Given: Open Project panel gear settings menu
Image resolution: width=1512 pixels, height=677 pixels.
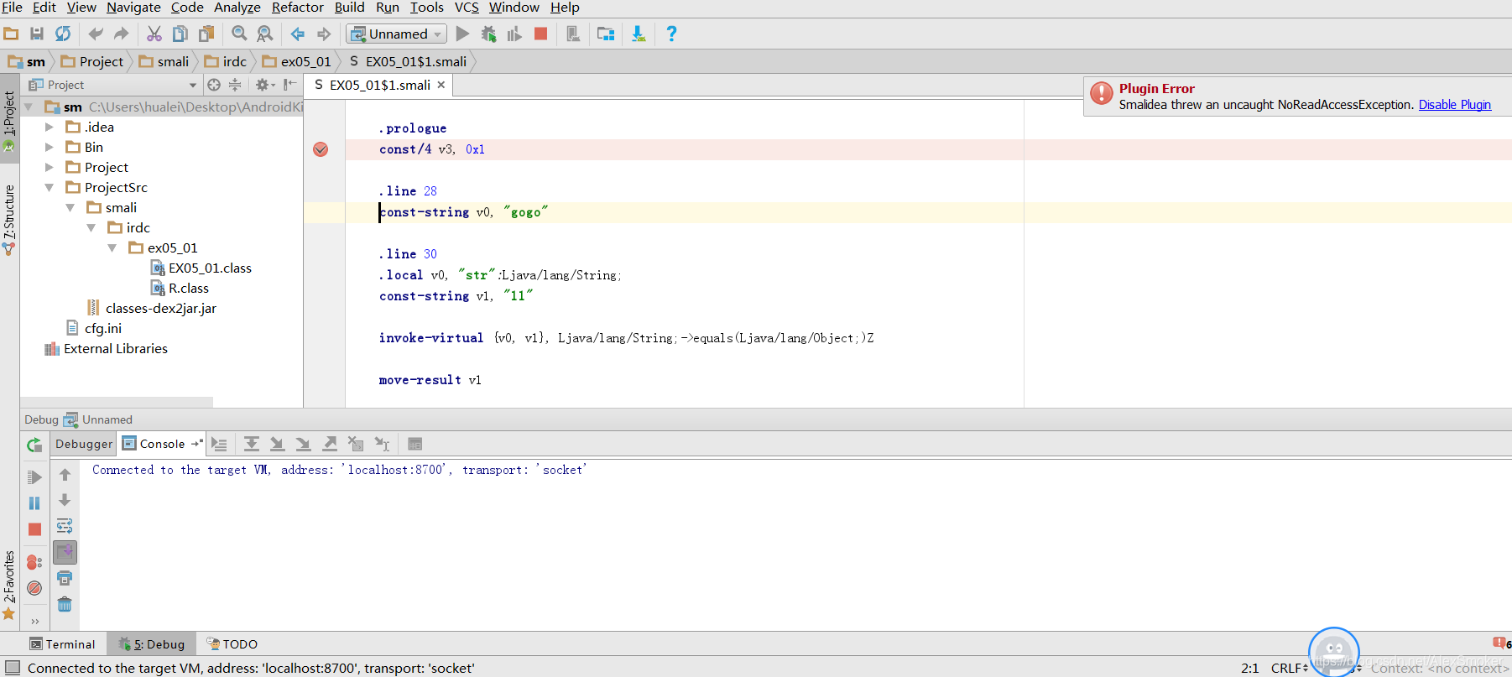Looking at the screenshot, I should pos(264,85).
